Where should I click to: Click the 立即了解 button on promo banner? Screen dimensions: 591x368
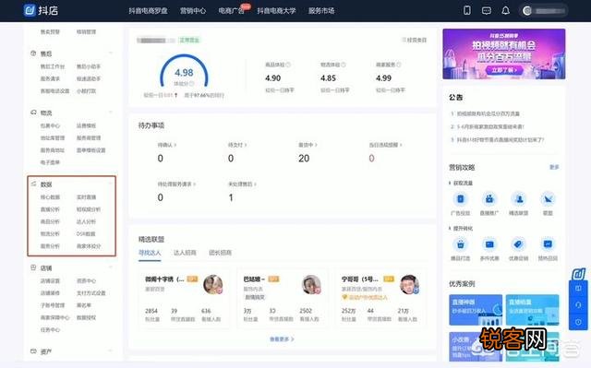503,70
